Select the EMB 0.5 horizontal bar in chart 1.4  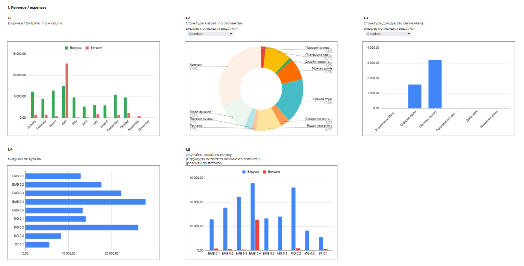(x=54, y=210)
